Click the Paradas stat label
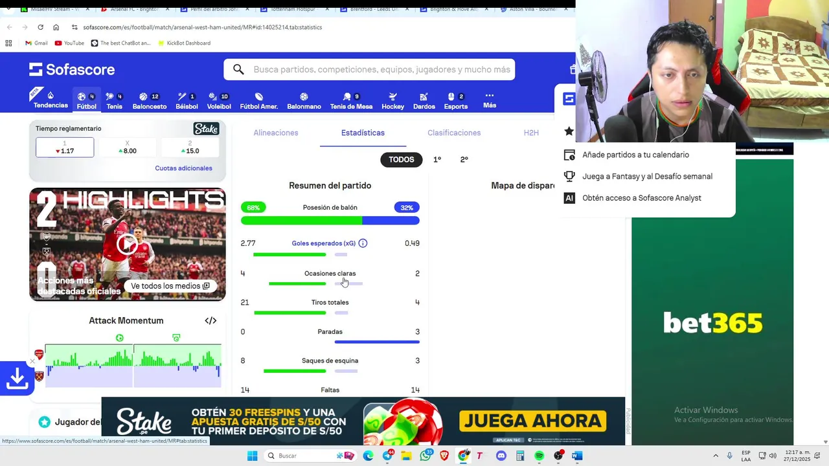This screenshot has width=829, height=466. [x=330, y=332]
